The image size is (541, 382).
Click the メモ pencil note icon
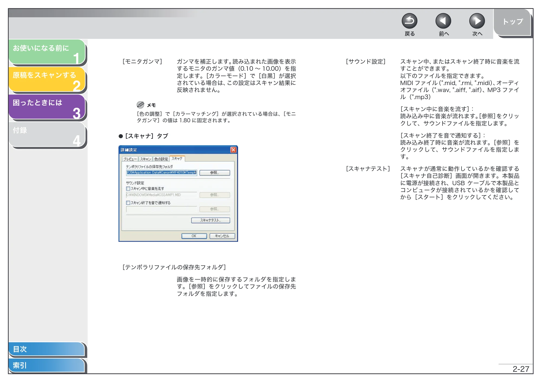click(x=140, y=105)
